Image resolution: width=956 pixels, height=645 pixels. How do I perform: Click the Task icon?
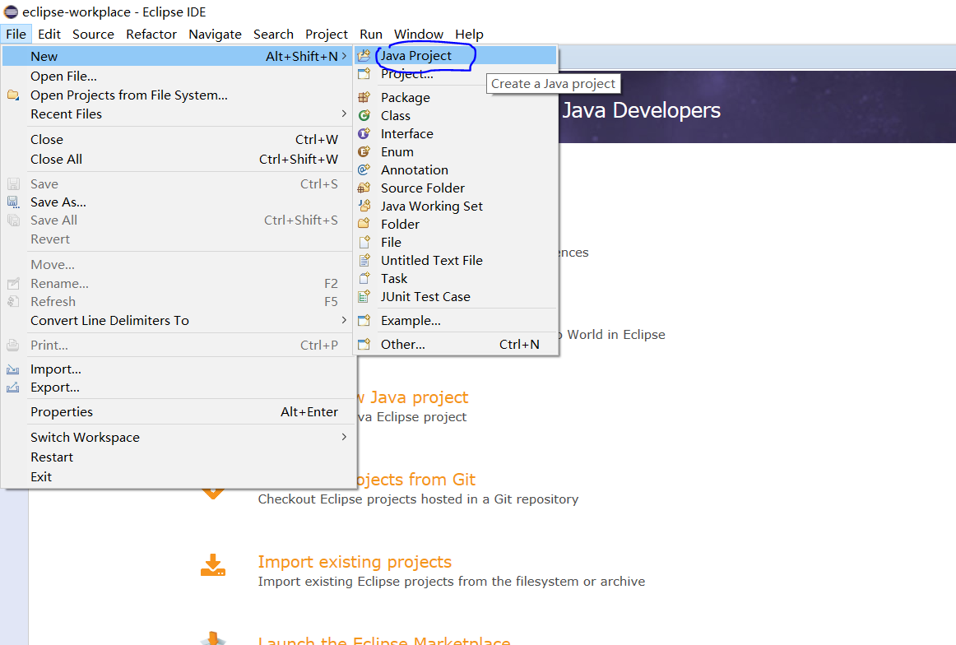tap(364, 279)
